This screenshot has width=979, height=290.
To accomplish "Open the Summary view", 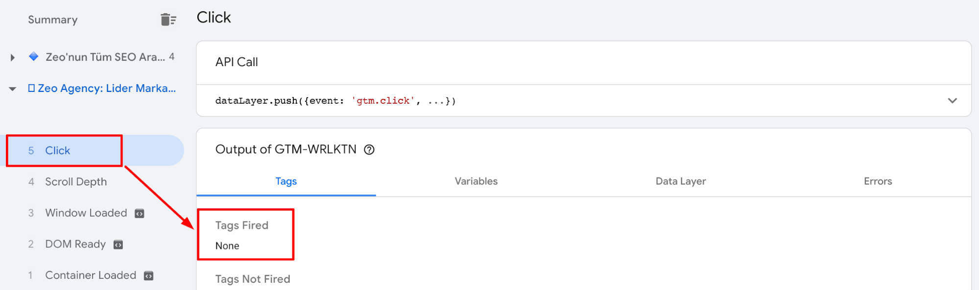I will [53, 20].
